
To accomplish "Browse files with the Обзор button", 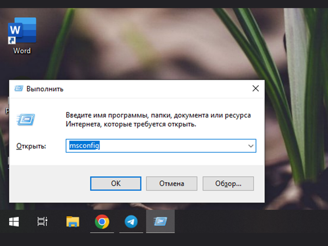I will [x=228, y=183].
